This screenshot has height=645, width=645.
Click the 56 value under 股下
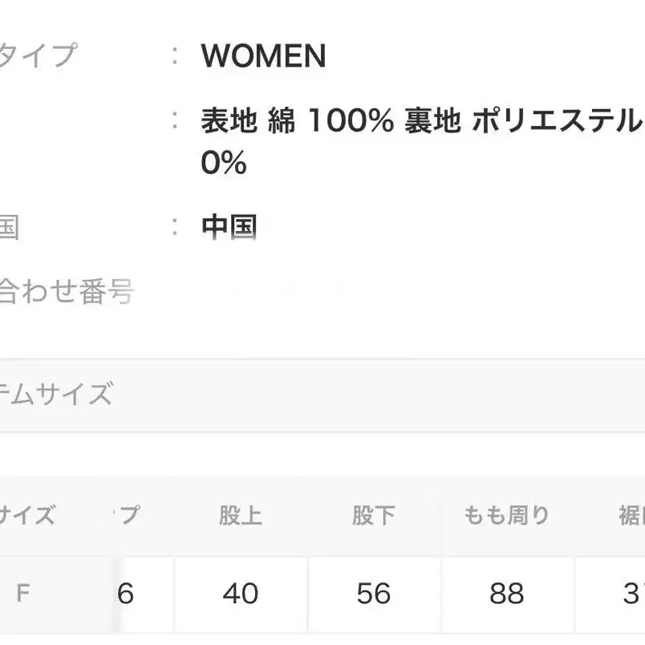tap(373, 594)
